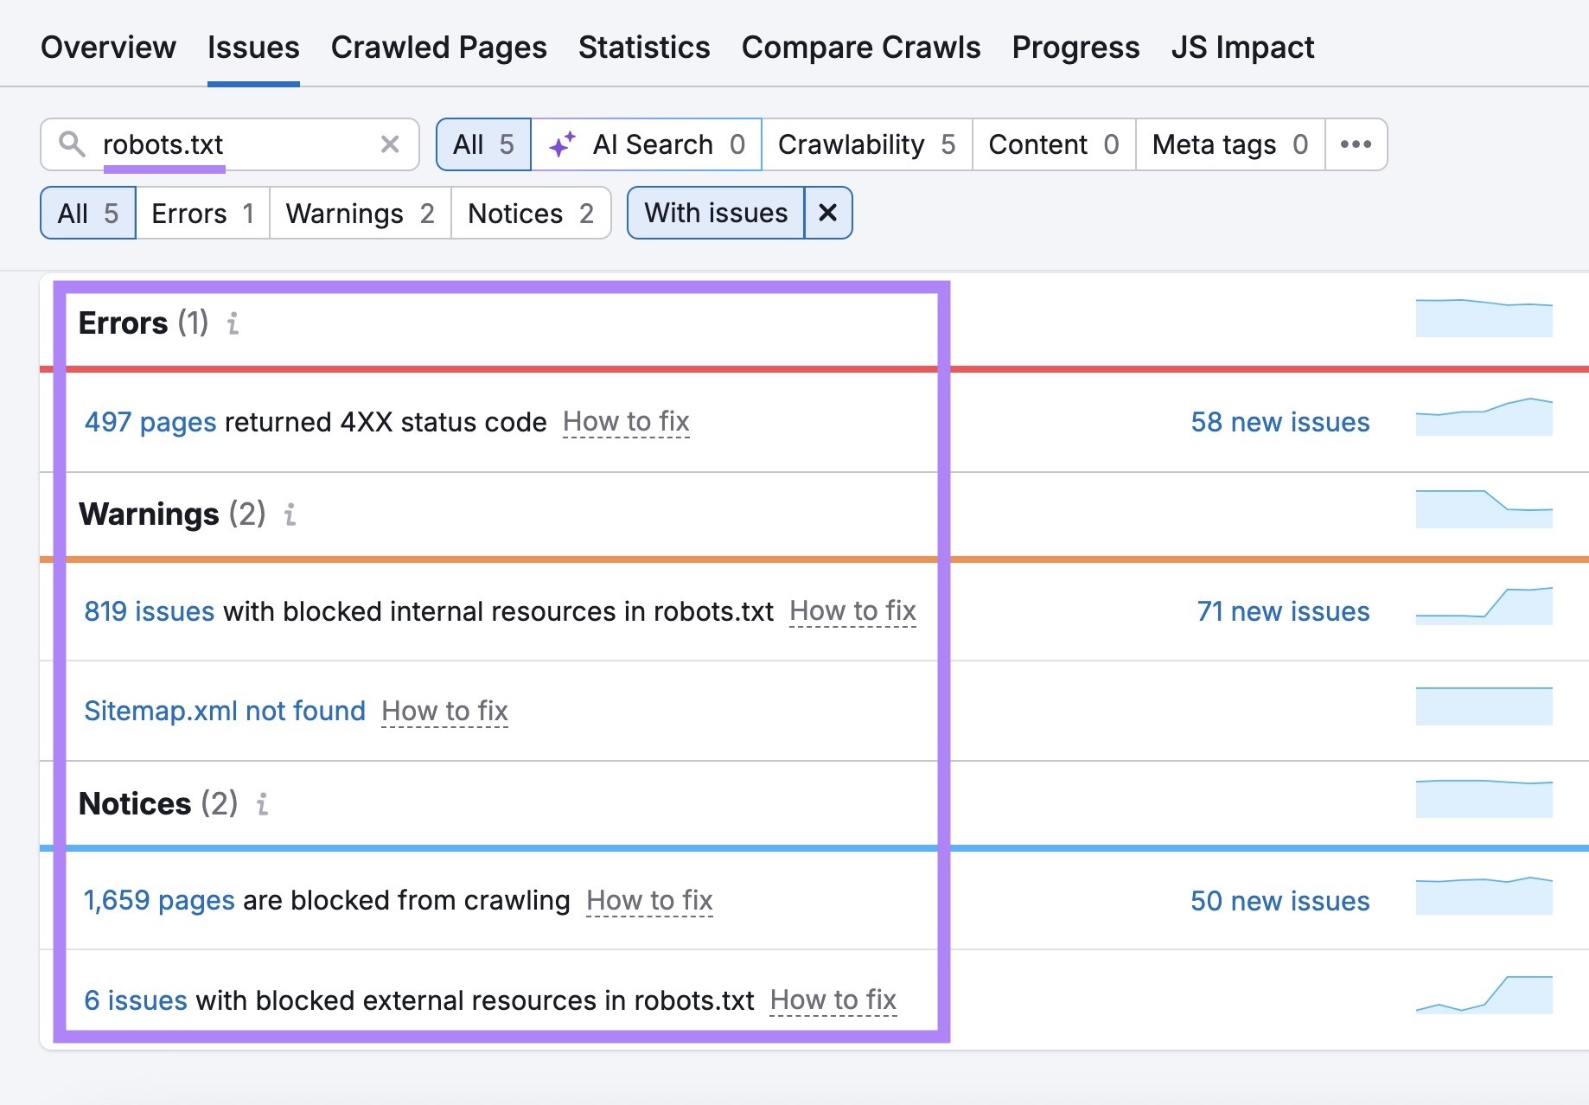Click inside the robots.txt search input field
Screen dimensions: 1589x1105
[216, 144]
